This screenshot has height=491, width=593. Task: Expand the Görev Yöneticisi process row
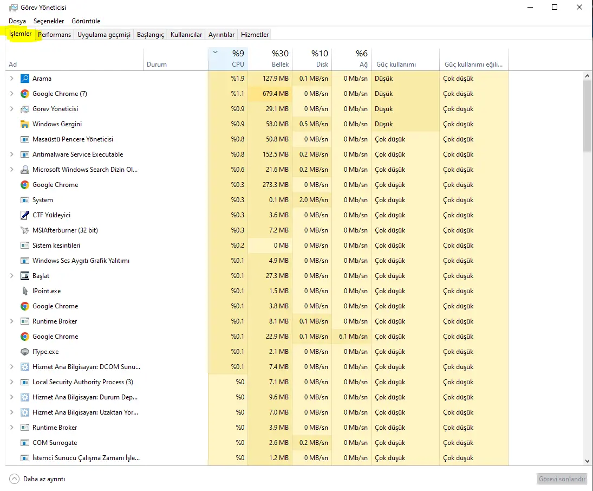point(12,109)
